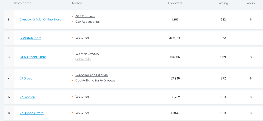Click the Niches column header
This screenshot has width=263, height=121.
tap(77, 3)
